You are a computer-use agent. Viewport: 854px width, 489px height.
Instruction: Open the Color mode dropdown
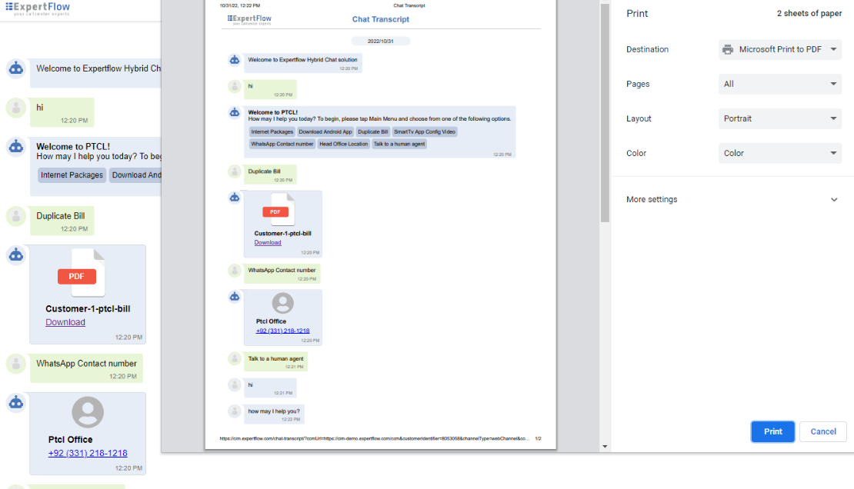[779, 153]
